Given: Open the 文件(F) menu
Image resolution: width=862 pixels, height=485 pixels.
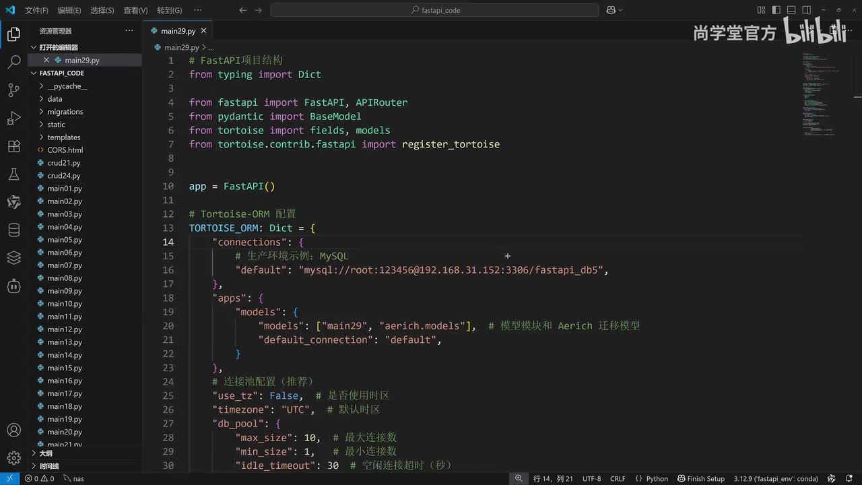Looking at the screenshot, I should [36, 10].
